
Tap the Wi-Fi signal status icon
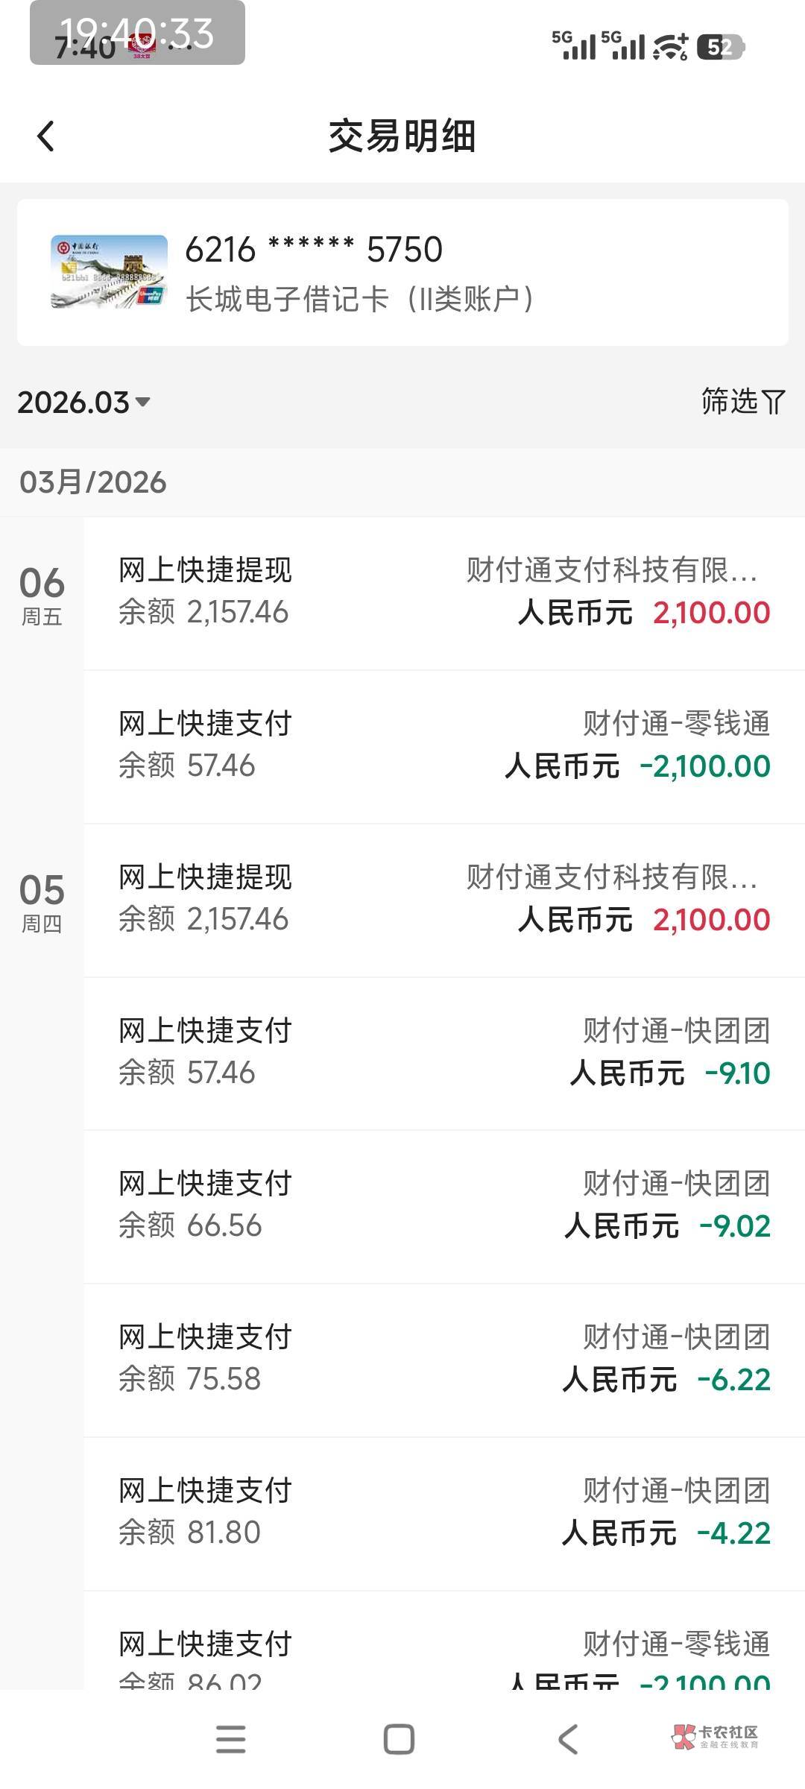click(670, 47)
